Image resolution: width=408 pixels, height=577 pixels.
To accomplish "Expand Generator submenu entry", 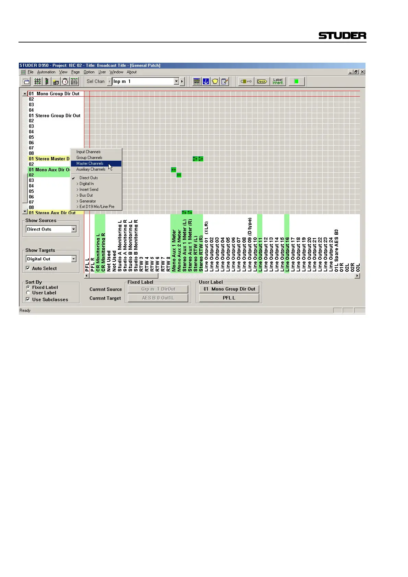I will [x=96, y=201].
